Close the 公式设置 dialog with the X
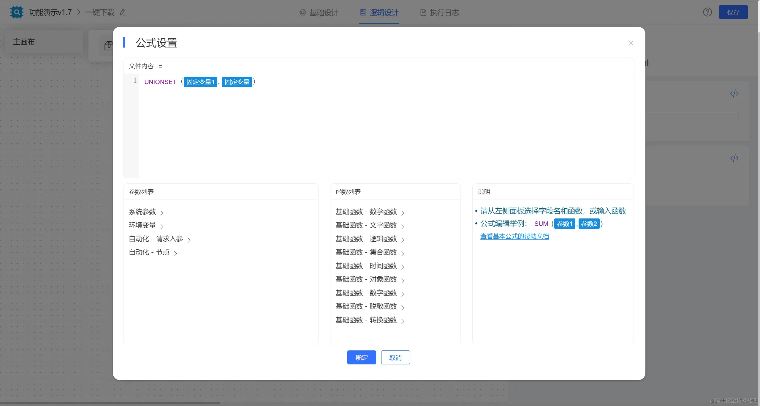Viewport: 760px width, 406px height. tap(631, 43)
